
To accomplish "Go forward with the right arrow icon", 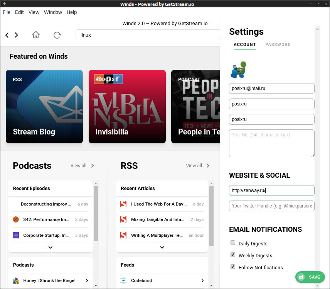I will (17, 35).
